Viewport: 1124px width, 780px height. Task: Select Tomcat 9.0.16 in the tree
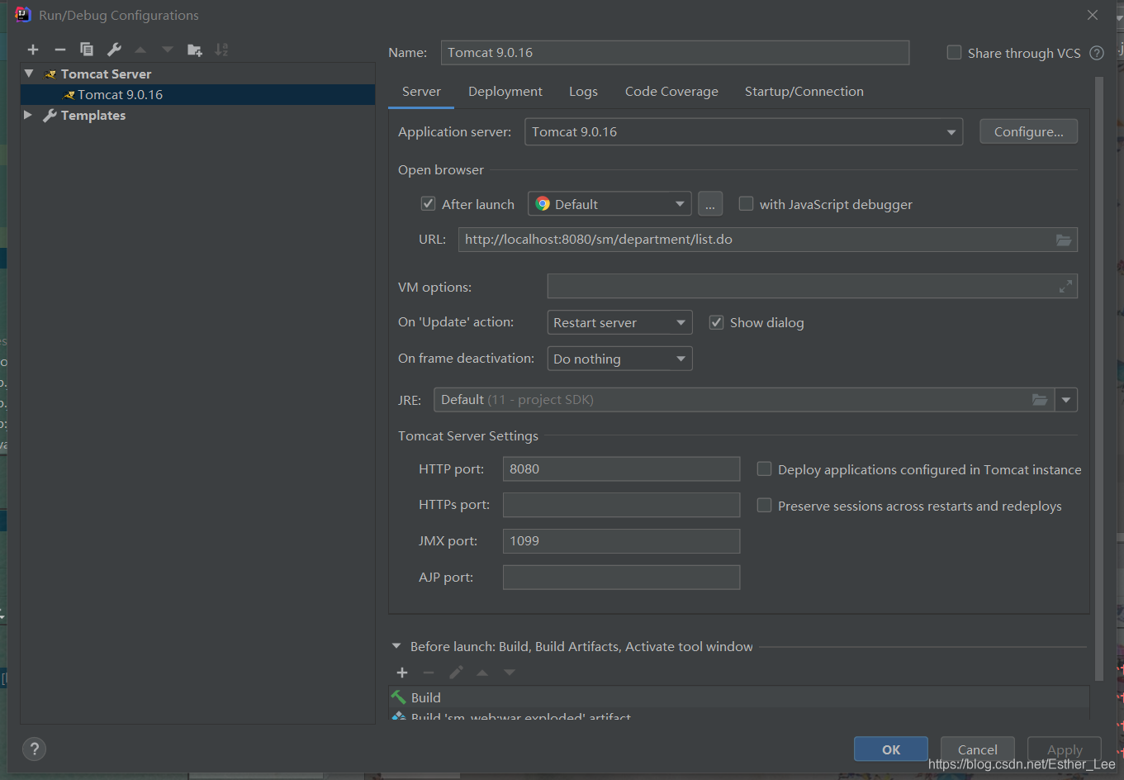pyautogui.click(x=197, y=94)
